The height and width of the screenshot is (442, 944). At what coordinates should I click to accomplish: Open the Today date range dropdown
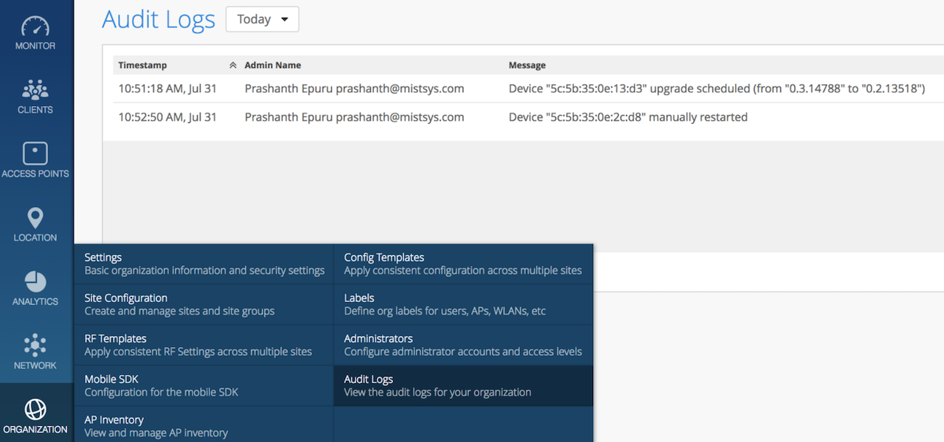tap(262, 20)
